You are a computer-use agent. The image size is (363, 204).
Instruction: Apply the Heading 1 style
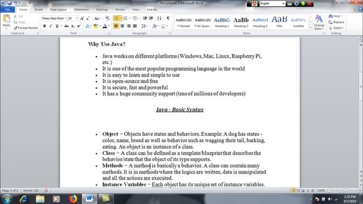222,23
